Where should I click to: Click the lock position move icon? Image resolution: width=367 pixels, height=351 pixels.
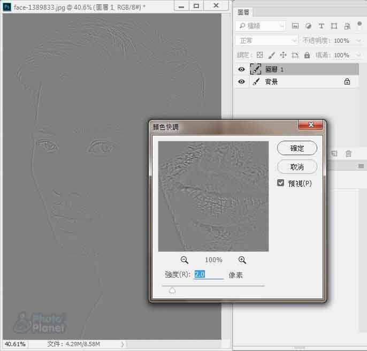(283, 55)
